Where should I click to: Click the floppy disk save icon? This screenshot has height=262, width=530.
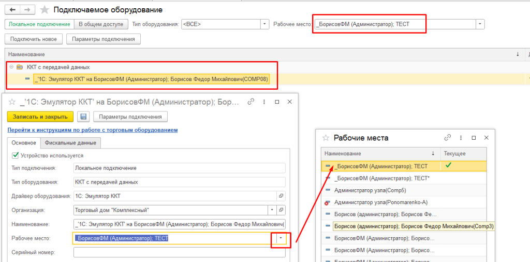click(x=83, y=117)
